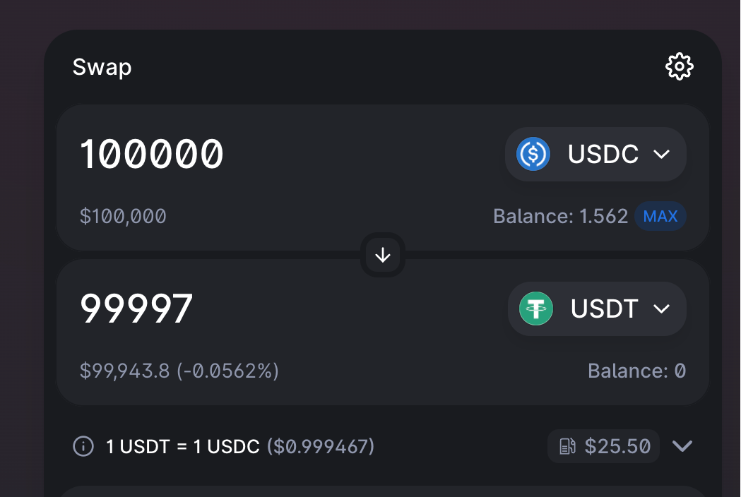Click the $25.50 gas fee amount
This screenshot has height=497, width=741.
[617, 446]
